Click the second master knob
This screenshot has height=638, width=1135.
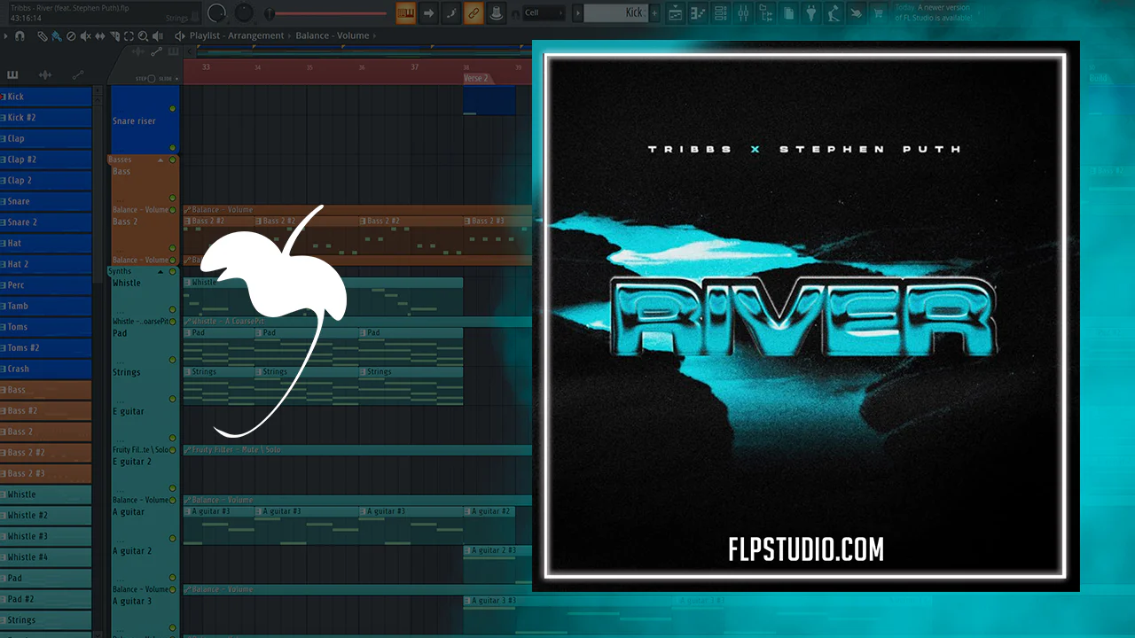click(x=244, y=13)
